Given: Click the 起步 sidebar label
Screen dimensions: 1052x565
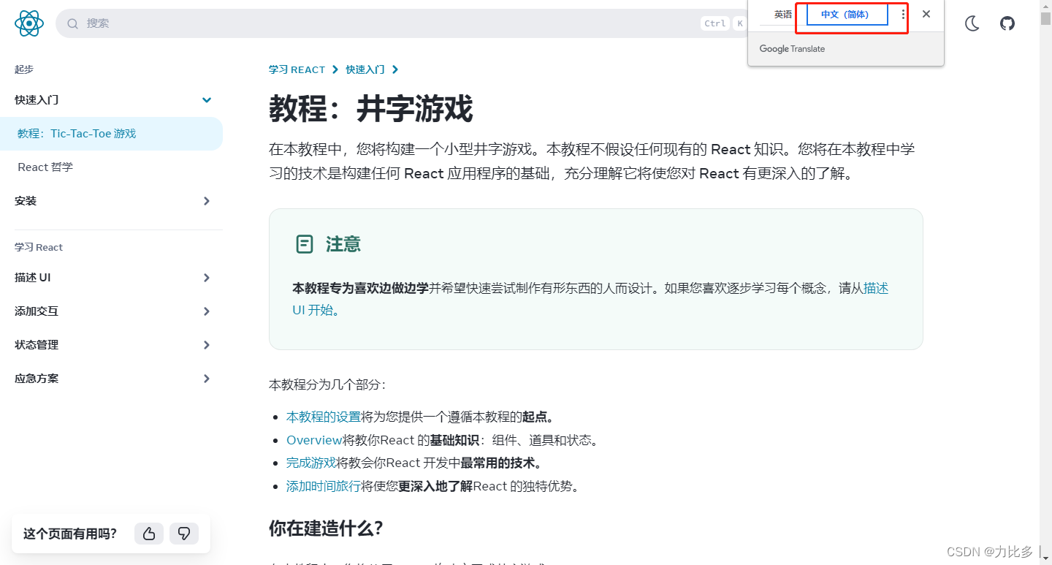Looking at the screenshot, I should click(x=24, y=69).
